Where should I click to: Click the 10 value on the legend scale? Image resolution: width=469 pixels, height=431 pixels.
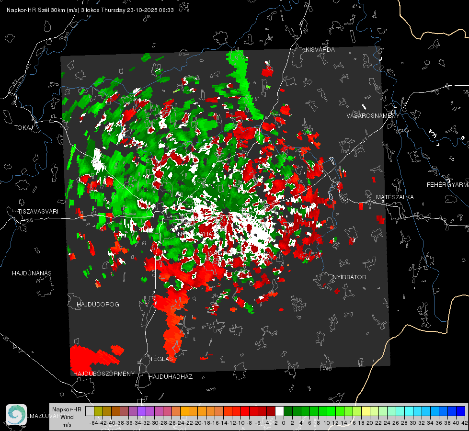pyautogui.click(x=327, y=423)
